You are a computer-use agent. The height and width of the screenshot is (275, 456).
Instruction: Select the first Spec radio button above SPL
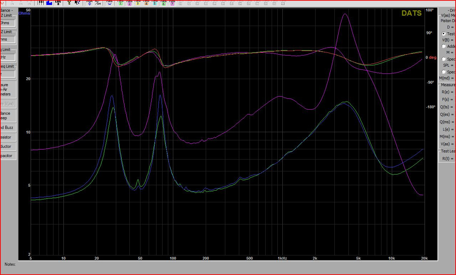444,59
